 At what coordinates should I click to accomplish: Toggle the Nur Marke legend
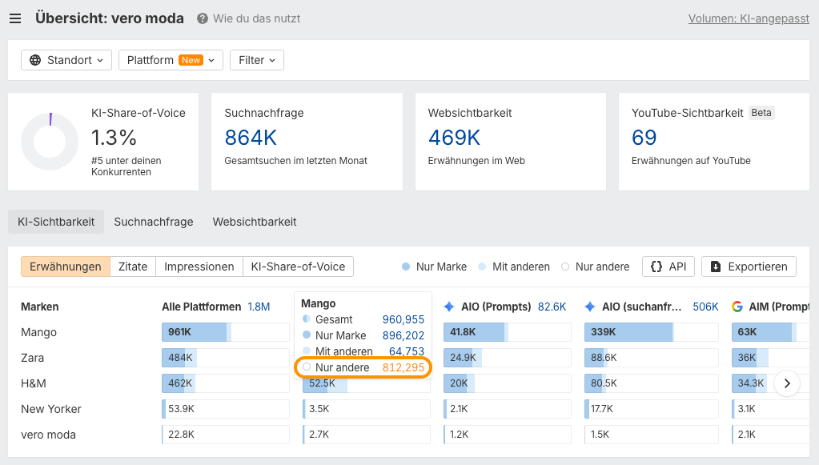[x=434, y=267]
